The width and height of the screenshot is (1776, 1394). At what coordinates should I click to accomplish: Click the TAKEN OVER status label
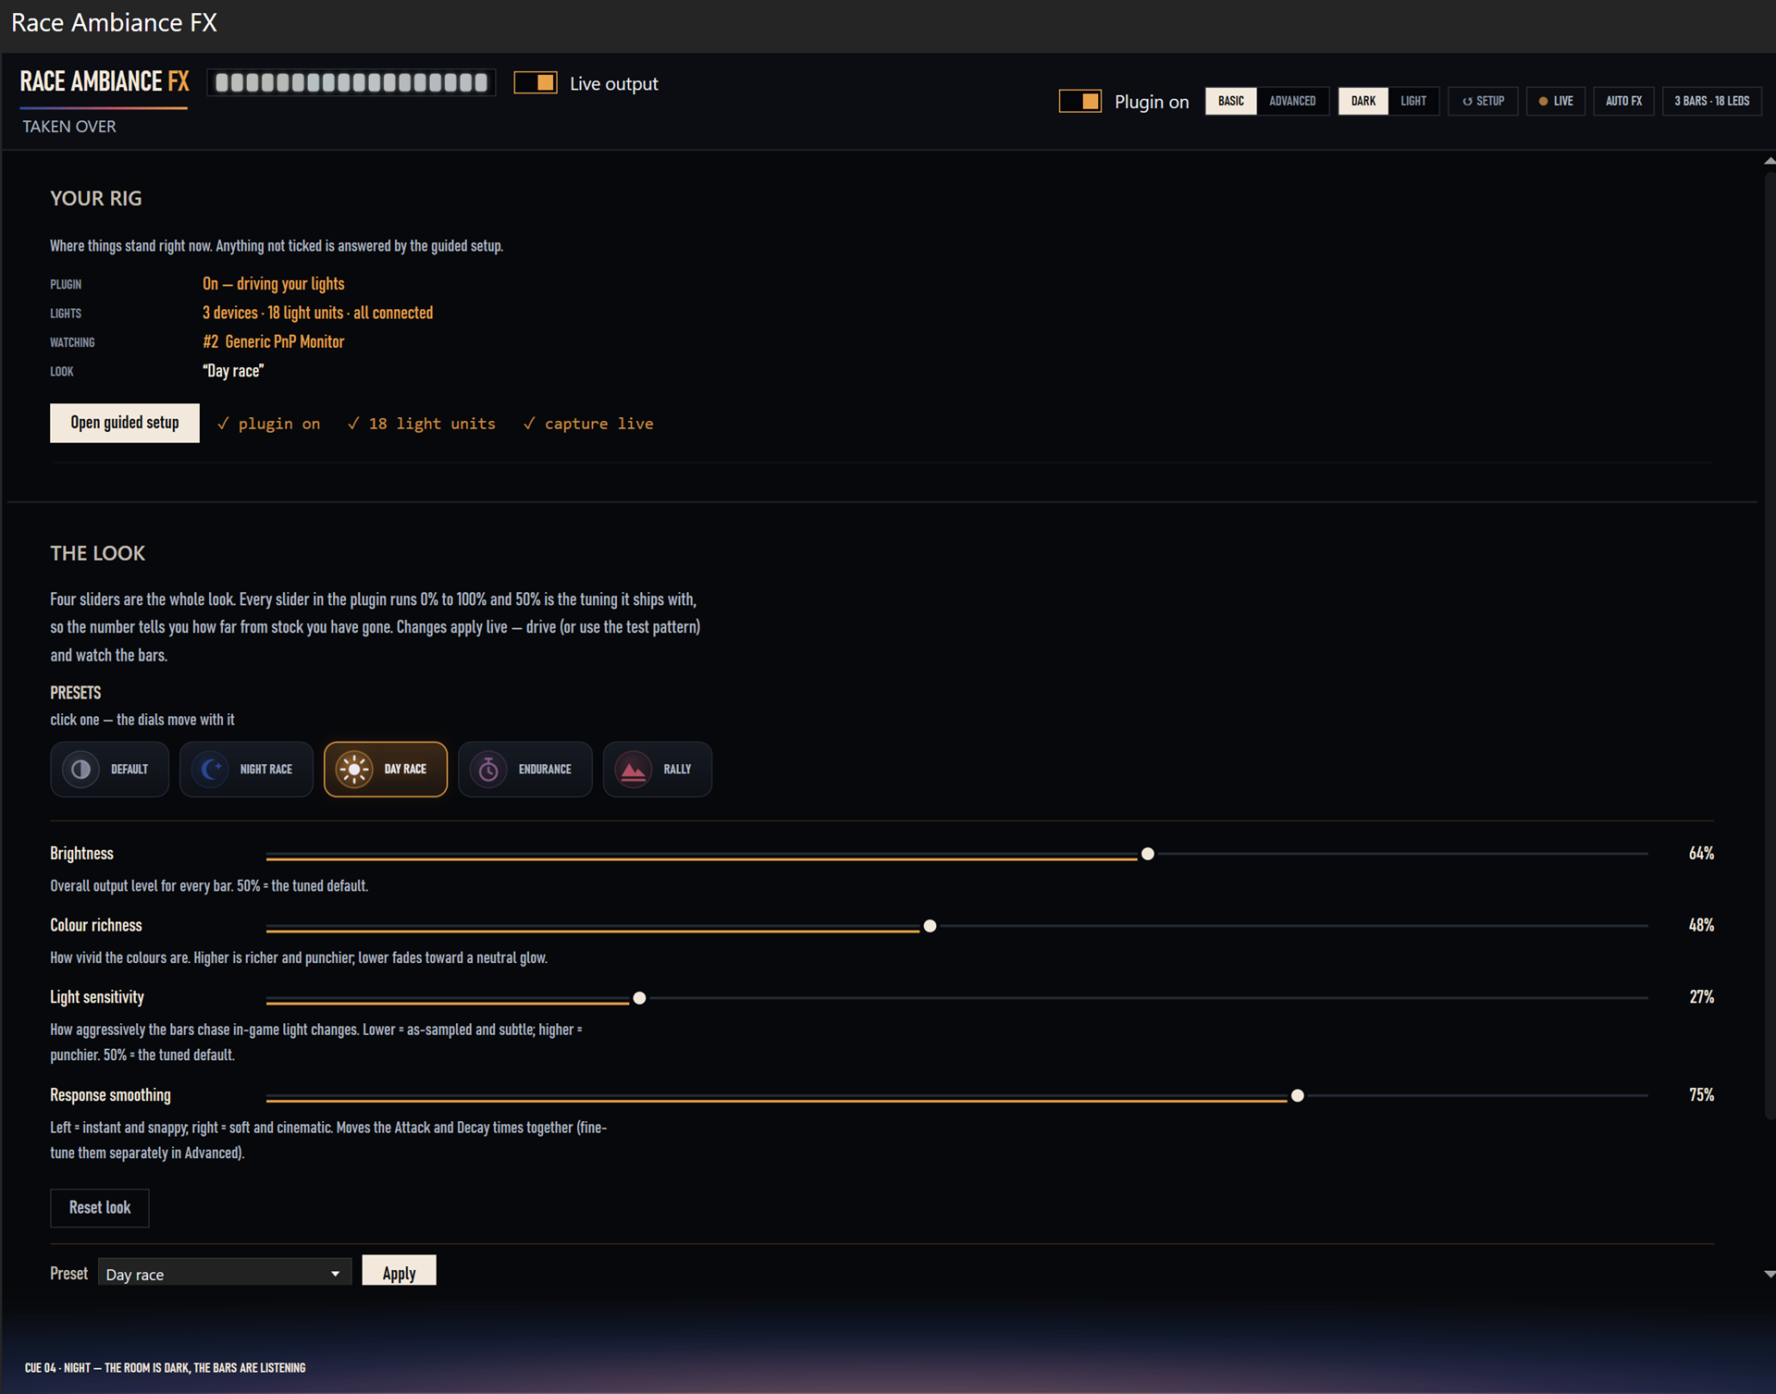coord(69,127)
